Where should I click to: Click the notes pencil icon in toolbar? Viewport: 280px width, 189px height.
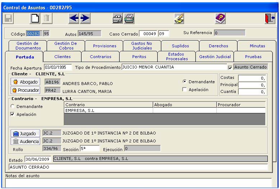(179, 18)
